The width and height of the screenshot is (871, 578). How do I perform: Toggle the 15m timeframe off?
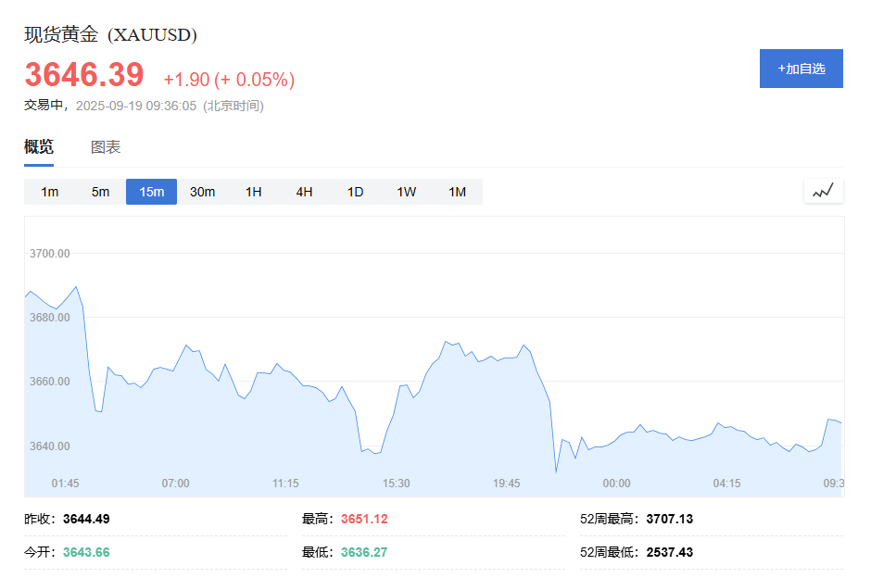(151, 191)
